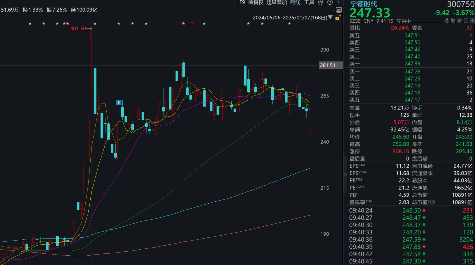Click the 委比 value 26.24%
The height and width of the screenshot is (265, 475).
(400, 28)
